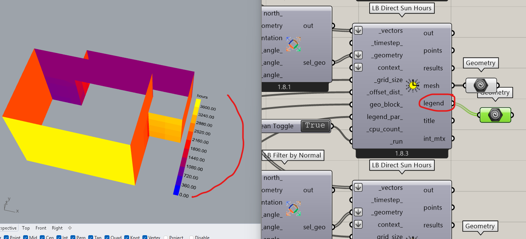The height and width of the screenshot is (239, 526).
Task: Select the gray Geometry parameter connected to mesh
Action: click(x=481, y=85)
